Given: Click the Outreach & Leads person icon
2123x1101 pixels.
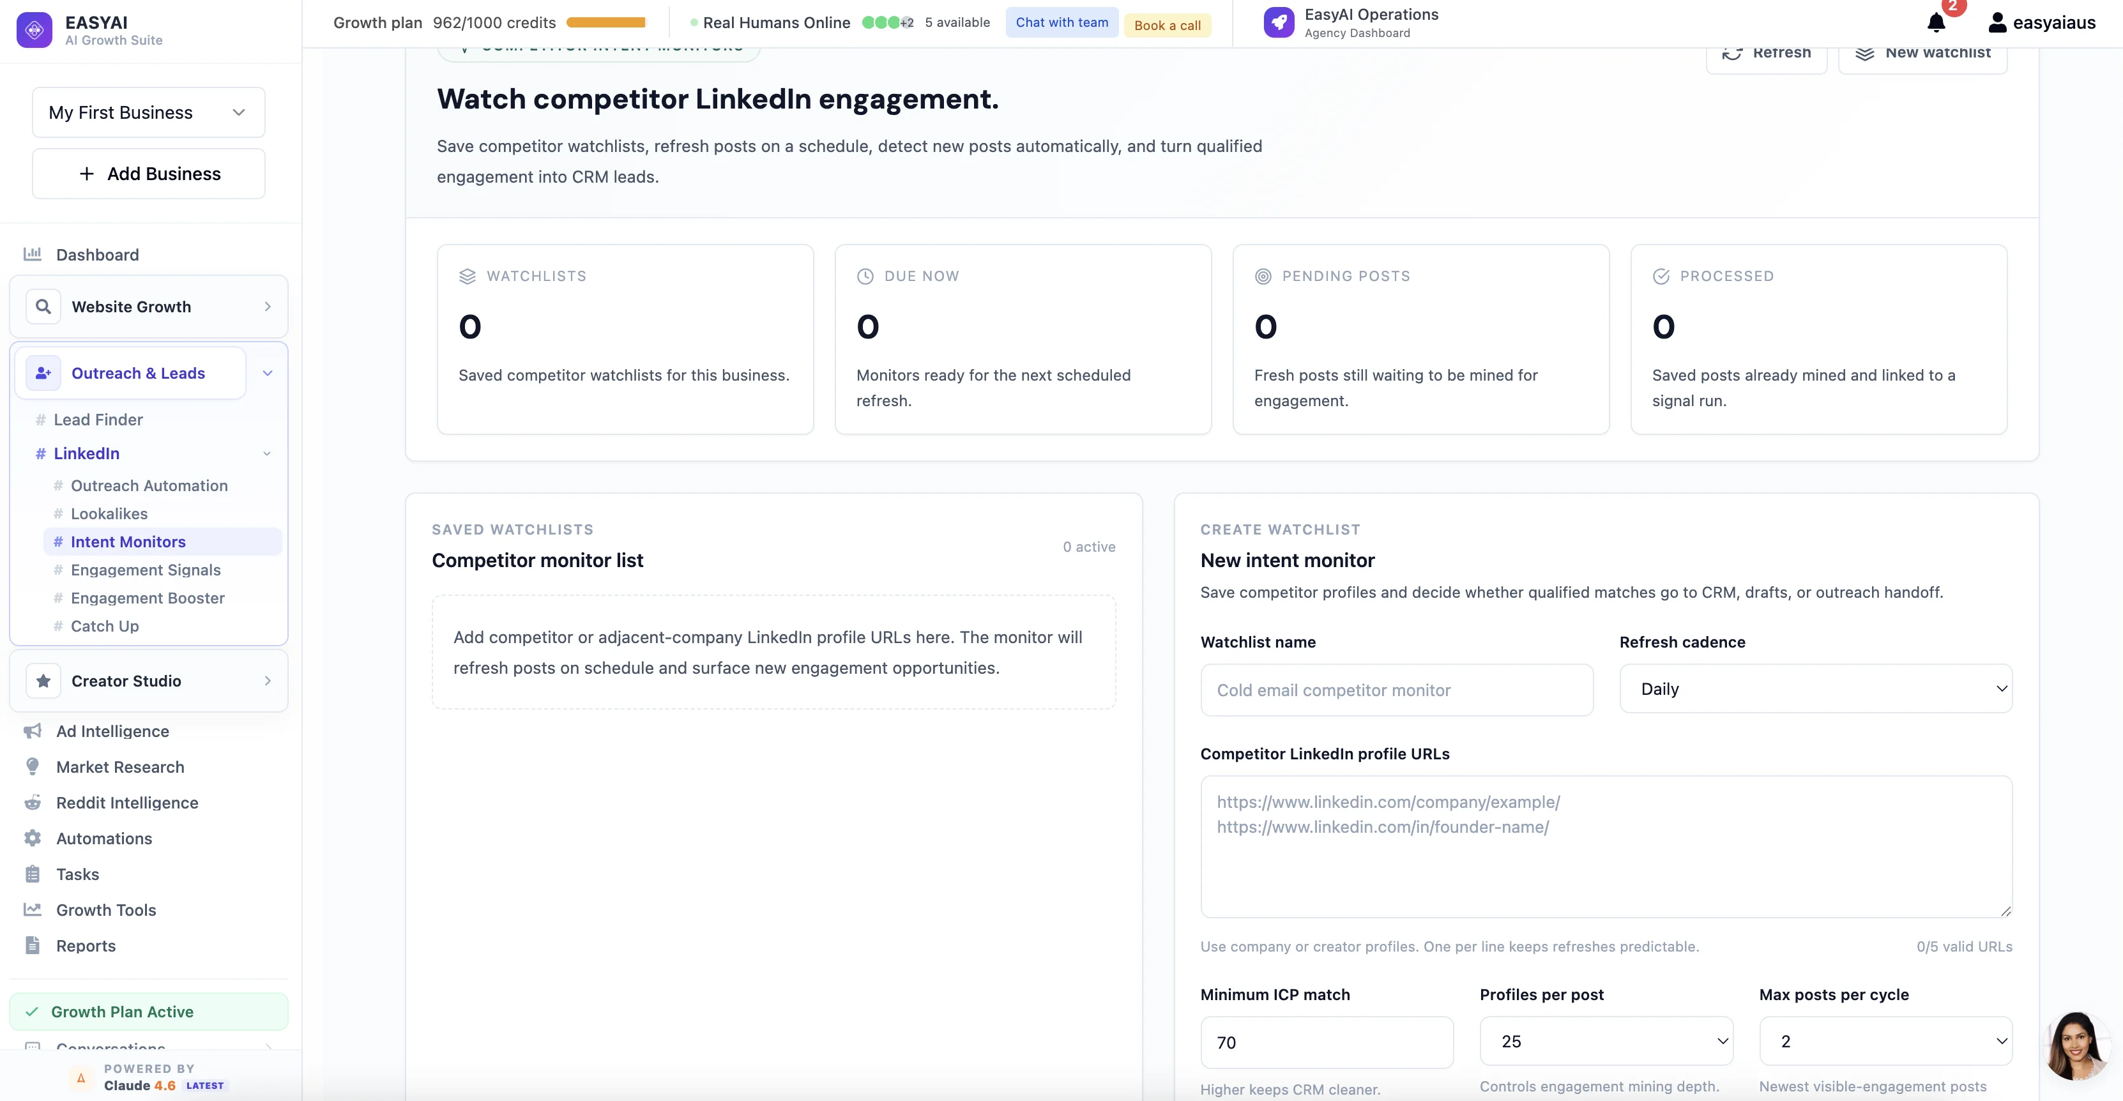Looking at the screenshot, I should coord(43,374).
